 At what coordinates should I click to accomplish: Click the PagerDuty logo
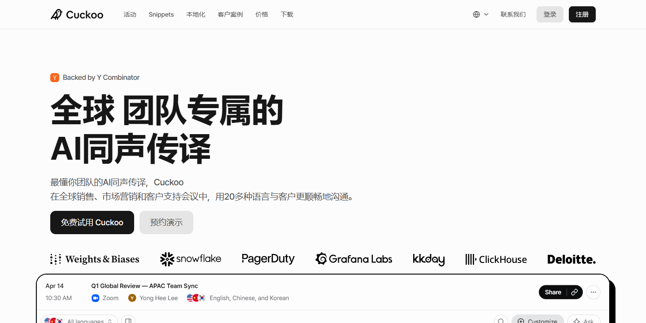tap(268, 259)
